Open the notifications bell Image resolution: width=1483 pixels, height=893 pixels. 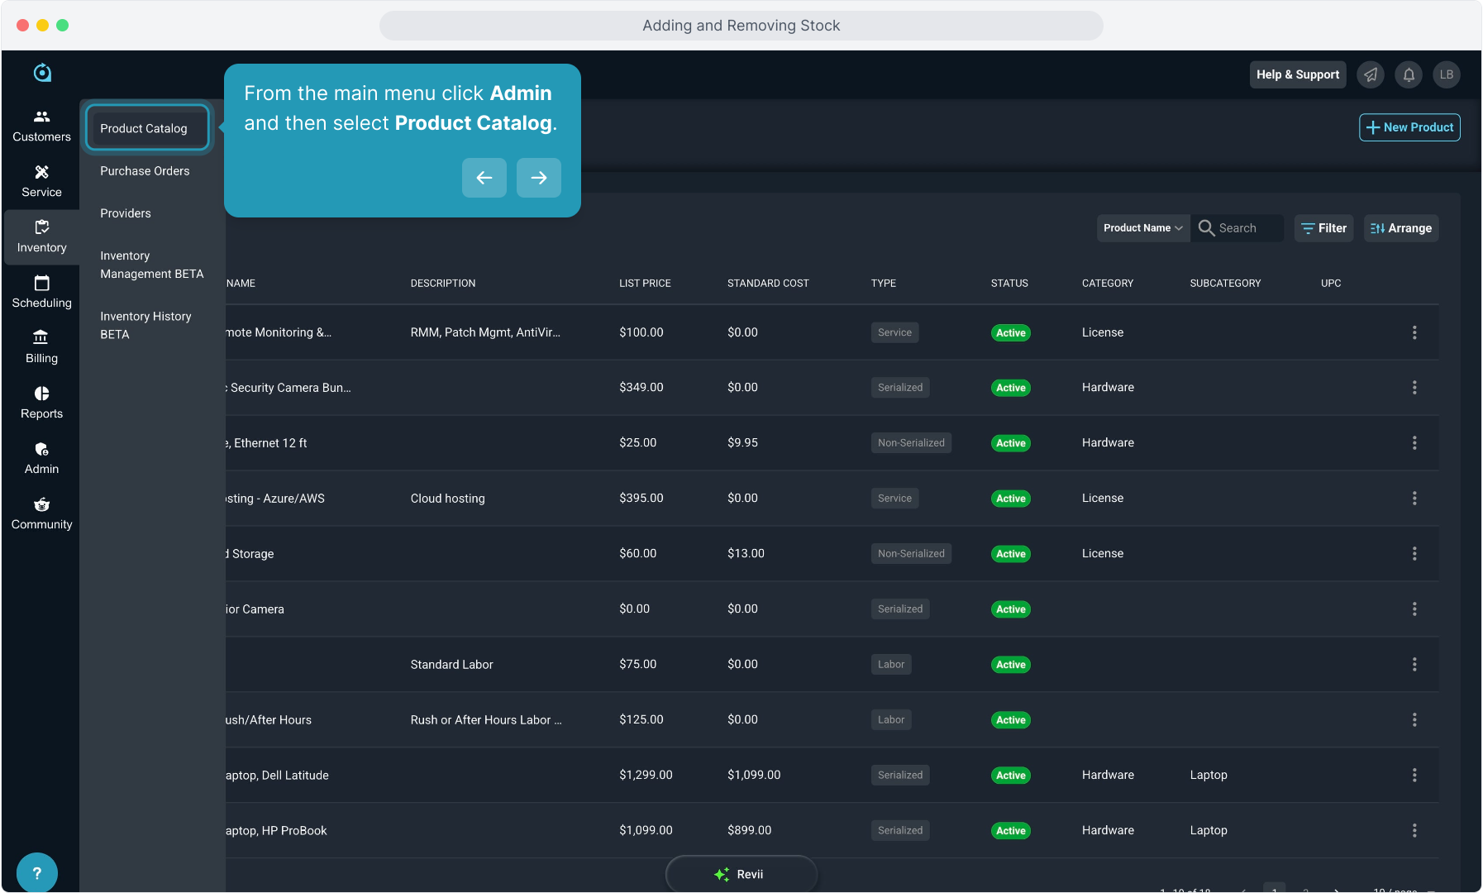[x=1409, y=74]
